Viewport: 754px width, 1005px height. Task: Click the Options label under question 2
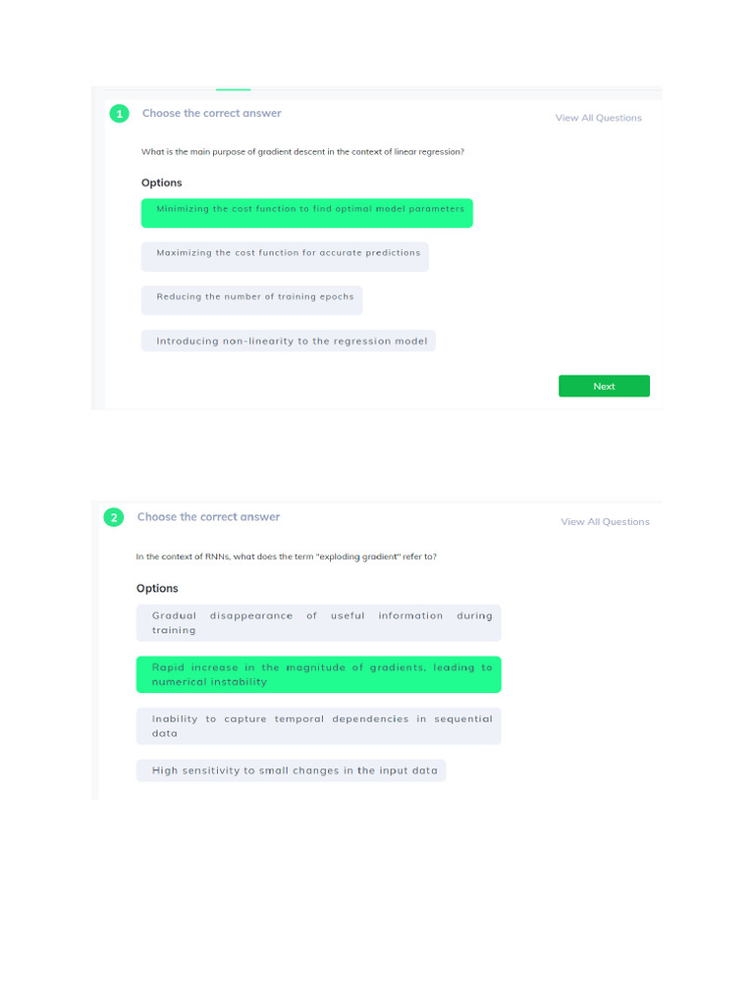[x=157, y=588]
